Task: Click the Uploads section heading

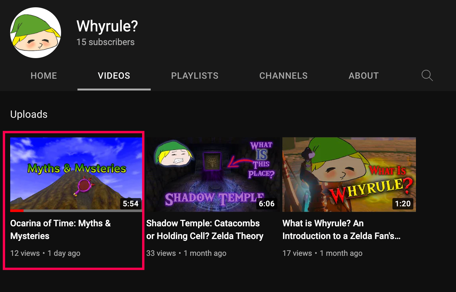Action: pyautogui.click(x=29, y=114)
